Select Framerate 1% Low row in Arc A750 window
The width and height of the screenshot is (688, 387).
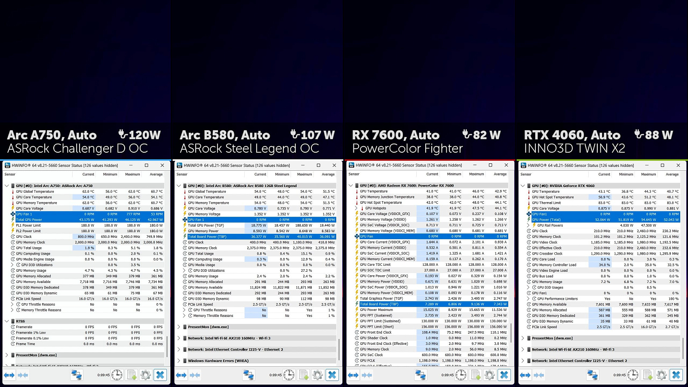tap(87, 332)
